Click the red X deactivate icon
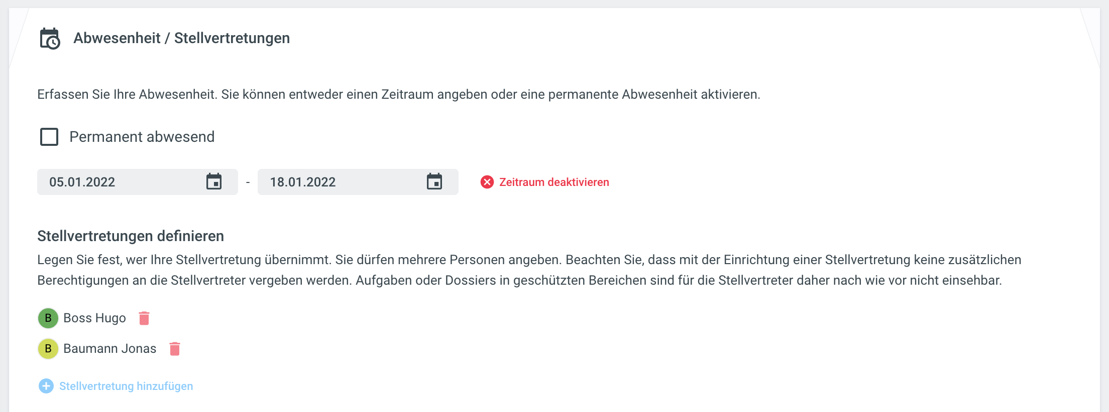 pyautogui.click(x=487, y=182)
